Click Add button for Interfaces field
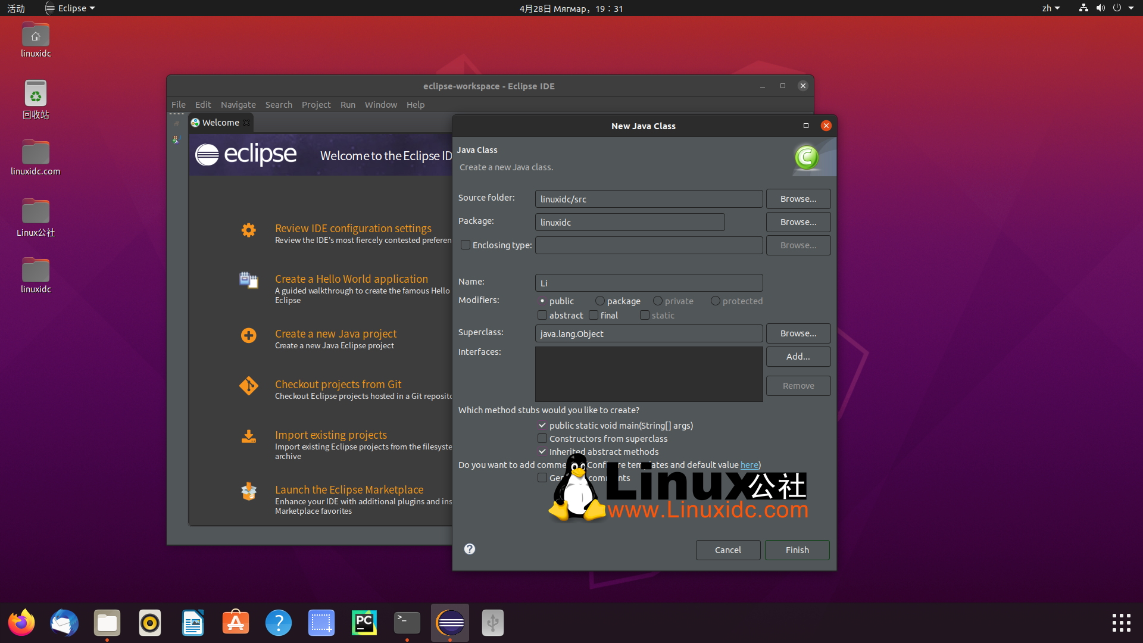 798,355
